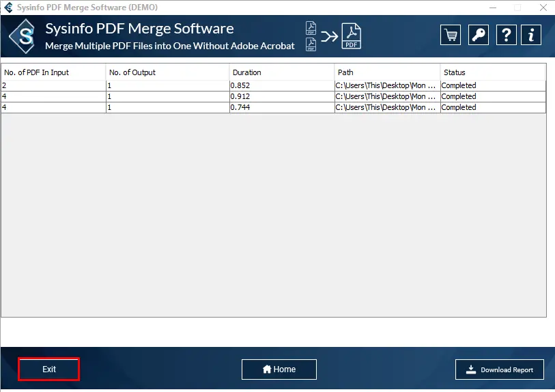This screenshot has height=392, width=555.
Task: Open help via question mark icon
Action: click(506, 35)
